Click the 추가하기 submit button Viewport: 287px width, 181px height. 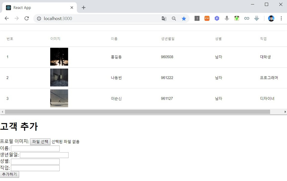pyautogui.click(x=9, y=174)
